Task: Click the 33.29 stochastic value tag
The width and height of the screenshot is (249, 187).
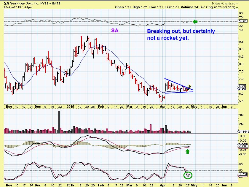Action: coord(243,174)
